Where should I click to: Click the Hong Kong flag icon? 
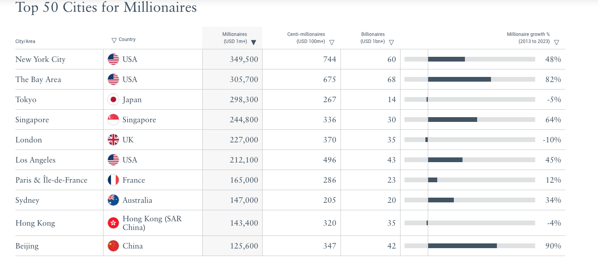tap(113, 223)
